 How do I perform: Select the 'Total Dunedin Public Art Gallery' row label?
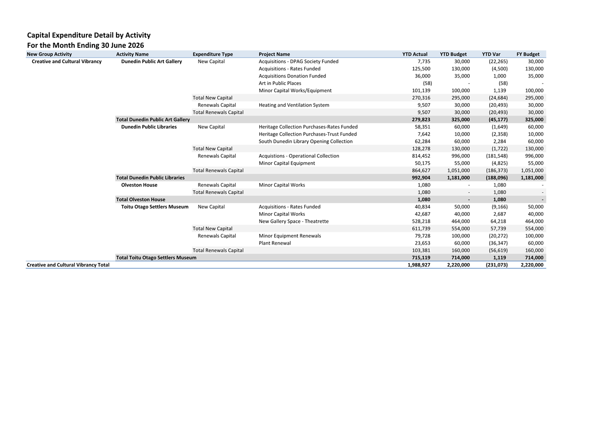click(x=153, y=120)
